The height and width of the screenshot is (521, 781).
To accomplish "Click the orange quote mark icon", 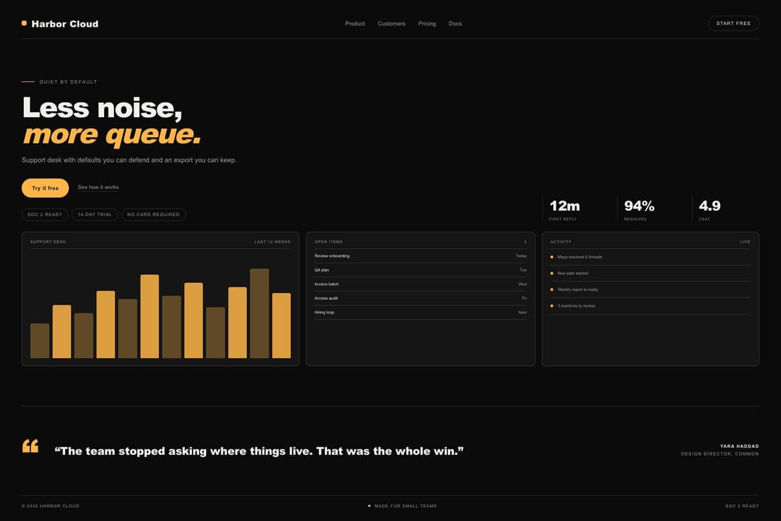I will 30,446.
